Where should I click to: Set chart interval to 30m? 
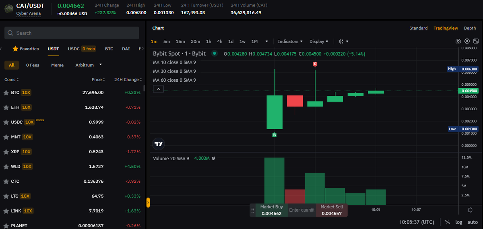coord(196,41)
